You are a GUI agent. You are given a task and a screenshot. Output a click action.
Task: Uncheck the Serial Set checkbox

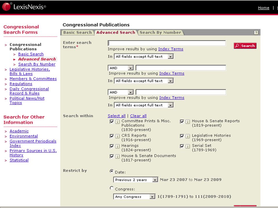point(182,146)
